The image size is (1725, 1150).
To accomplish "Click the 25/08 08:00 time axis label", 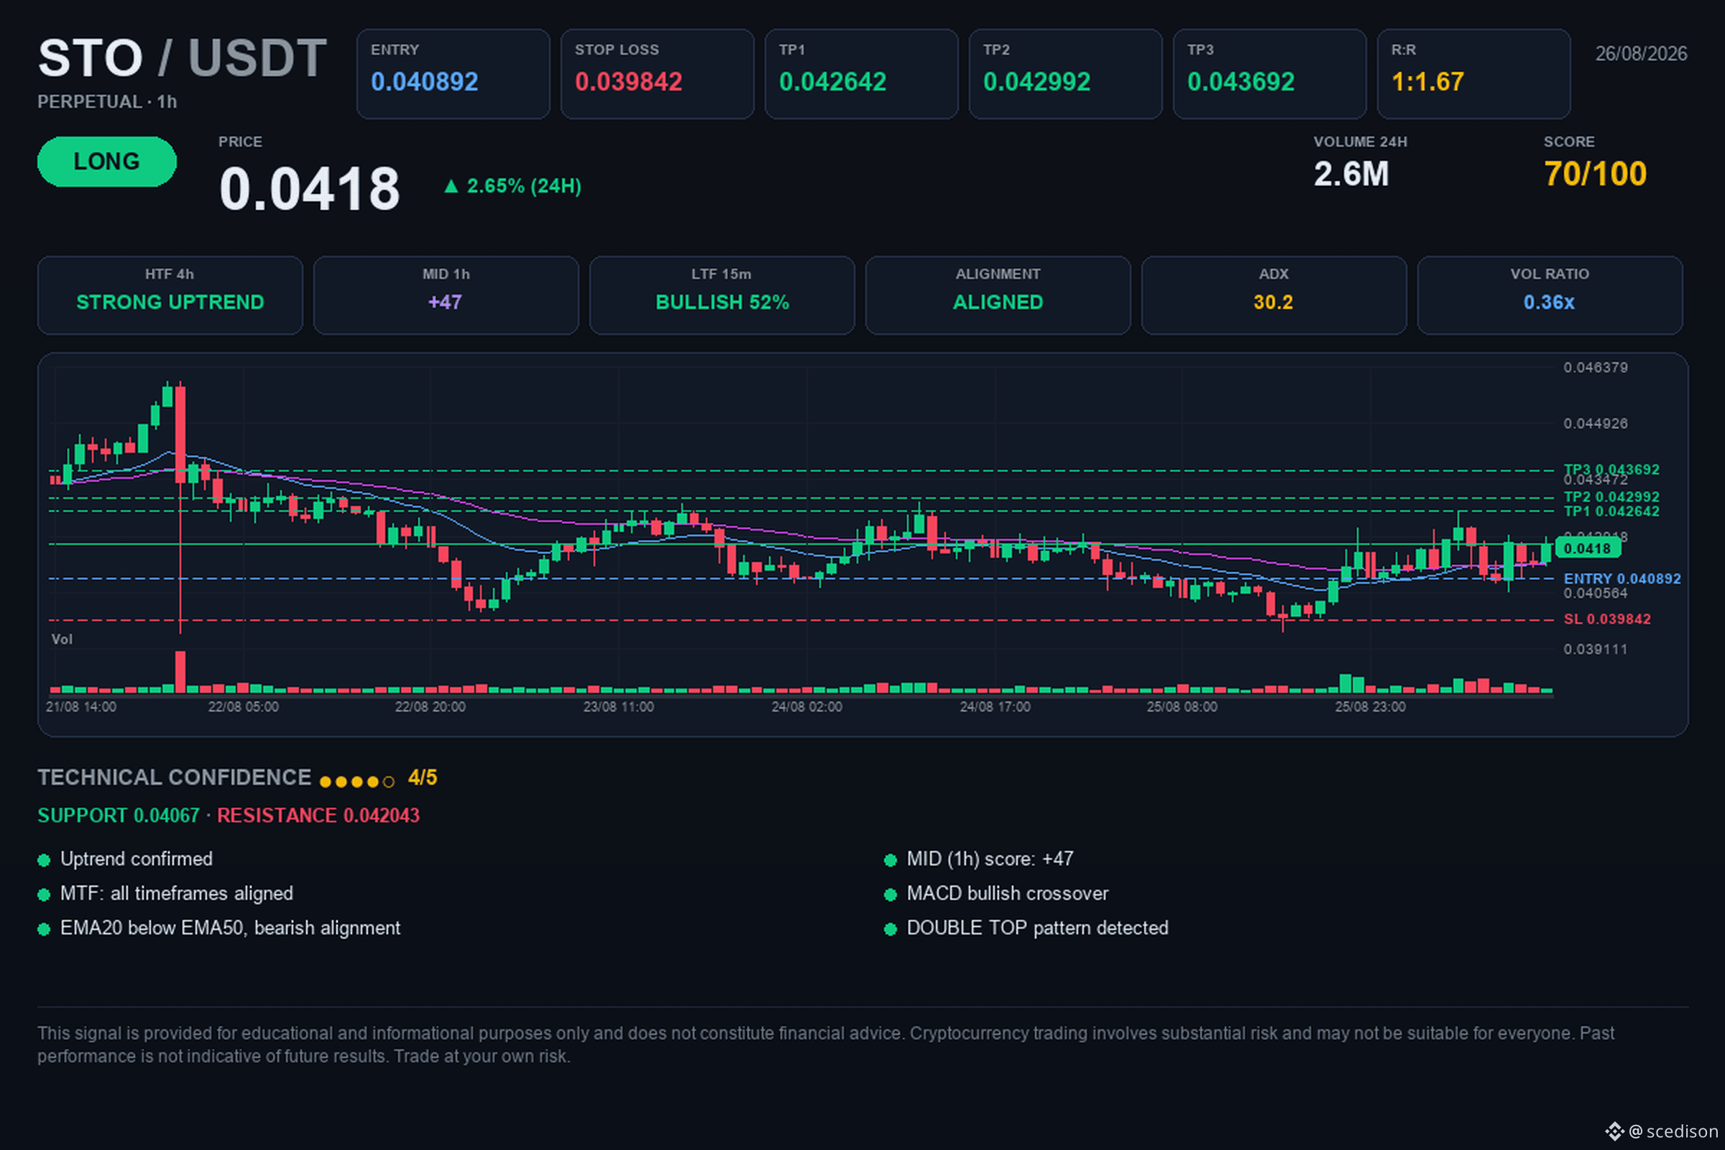I will coord(1182,707).
